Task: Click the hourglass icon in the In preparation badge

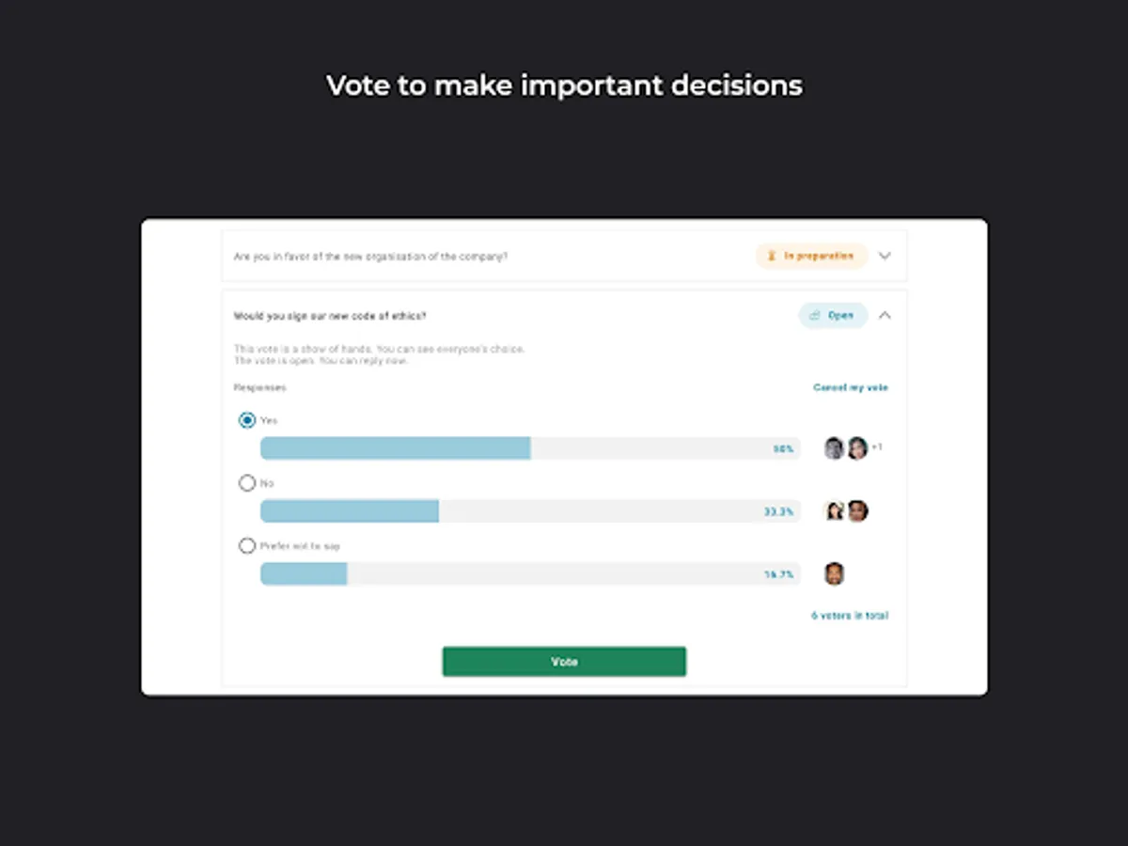Action: (x=772, y=256)
